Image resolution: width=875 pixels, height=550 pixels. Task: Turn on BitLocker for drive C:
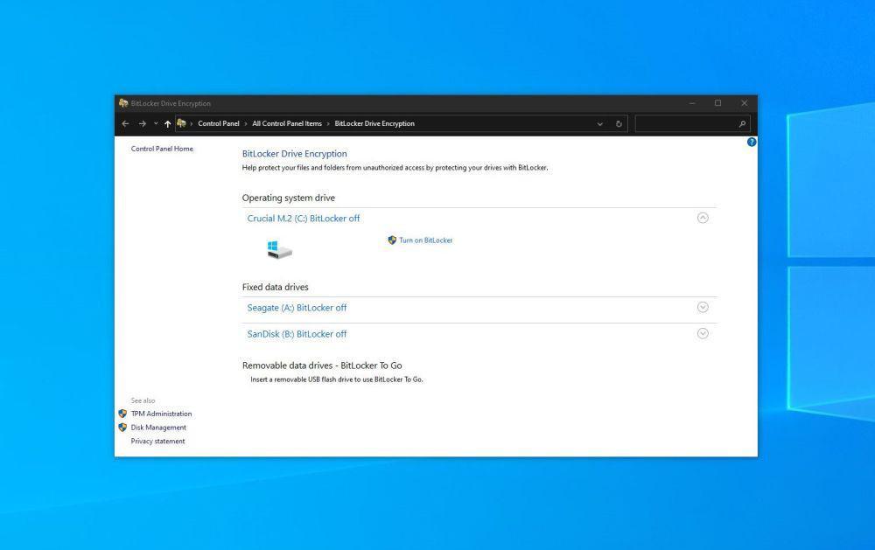point(426,240)
